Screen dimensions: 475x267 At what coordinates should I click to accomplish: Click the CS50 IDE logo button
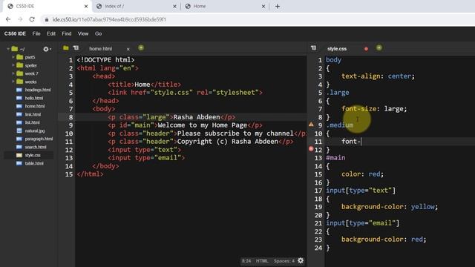tap(15, 33)
